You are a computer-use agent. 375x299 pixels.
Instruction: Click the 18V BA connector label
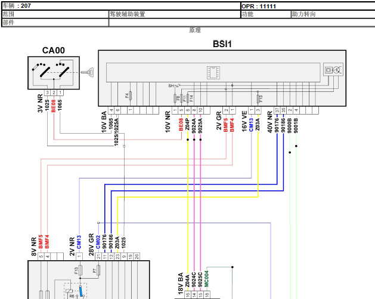[x=181, y=283]
